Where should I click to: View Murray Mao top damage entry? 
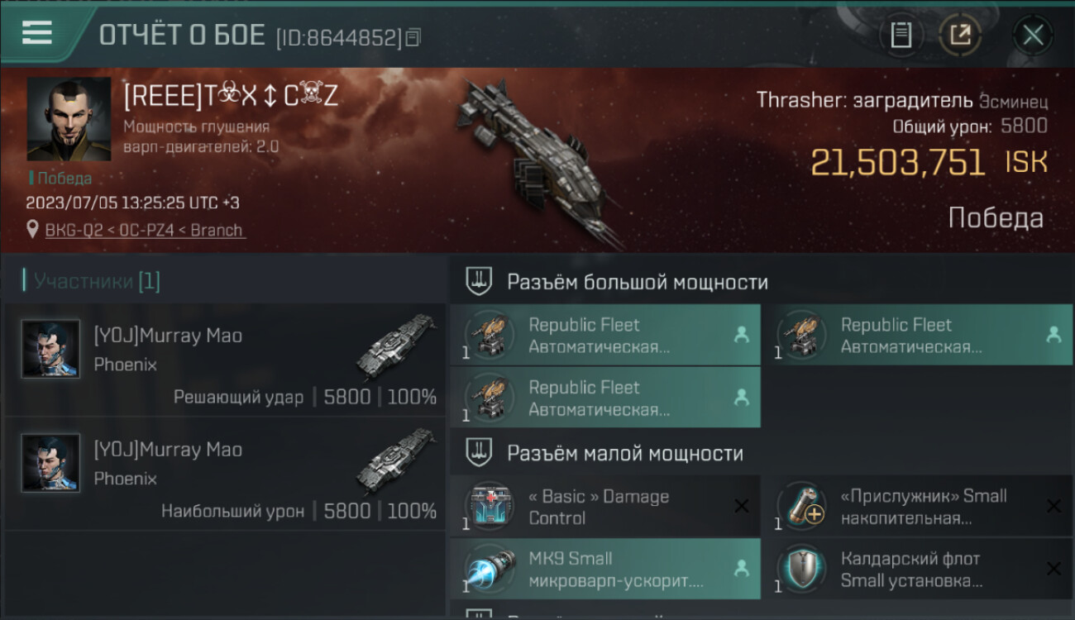click(x=225, y=474)
